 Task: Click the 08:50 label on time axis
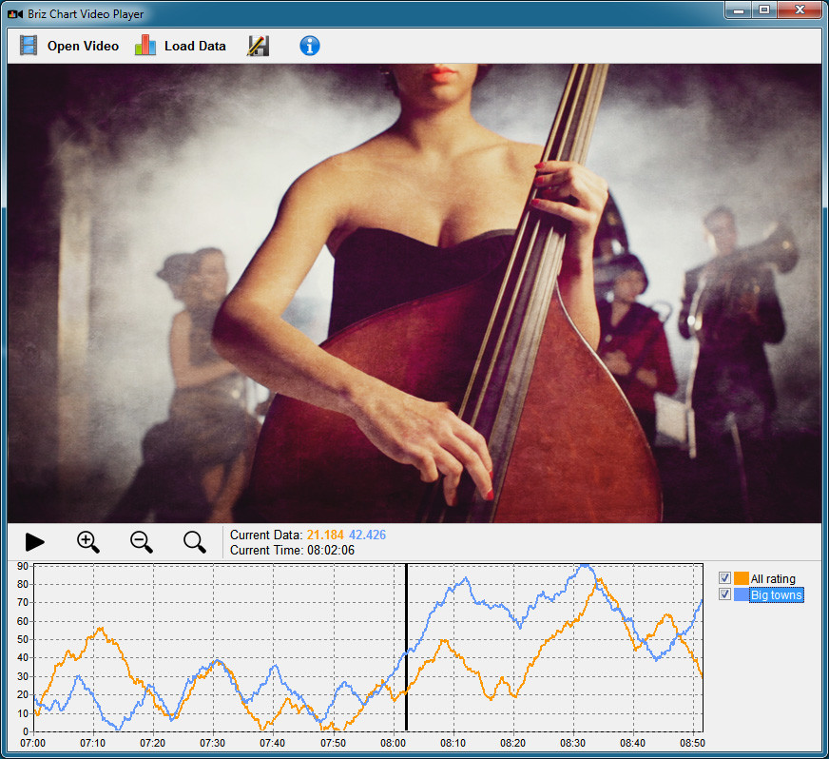(x=692, y=743)
